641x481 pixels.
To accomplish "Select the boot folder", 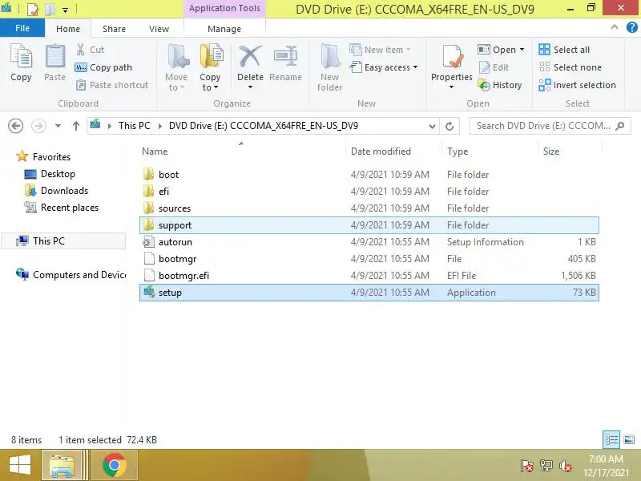I will pos(369,175).
